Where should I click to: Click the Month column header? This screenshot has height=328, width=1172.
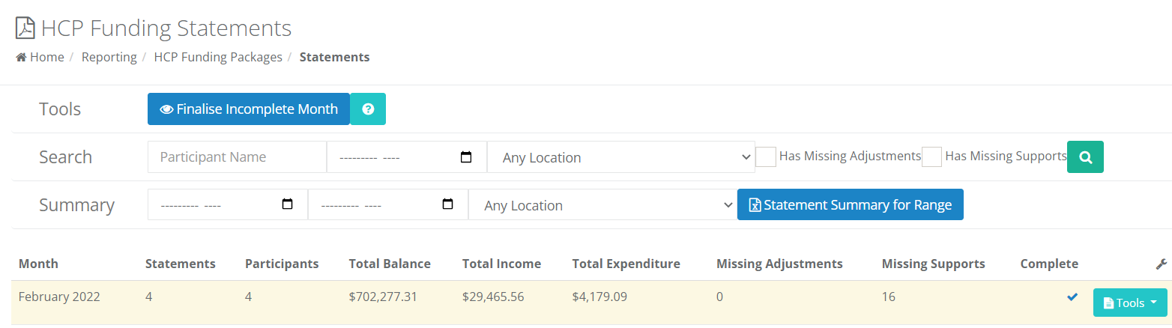[38, 264]
